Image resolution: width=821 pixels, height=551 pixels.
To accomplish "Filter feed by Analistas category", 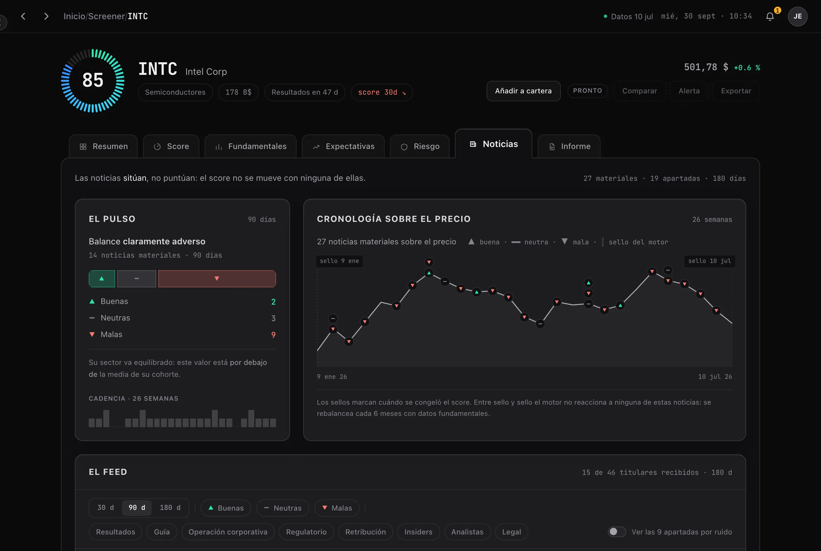I will coord(467,532).
